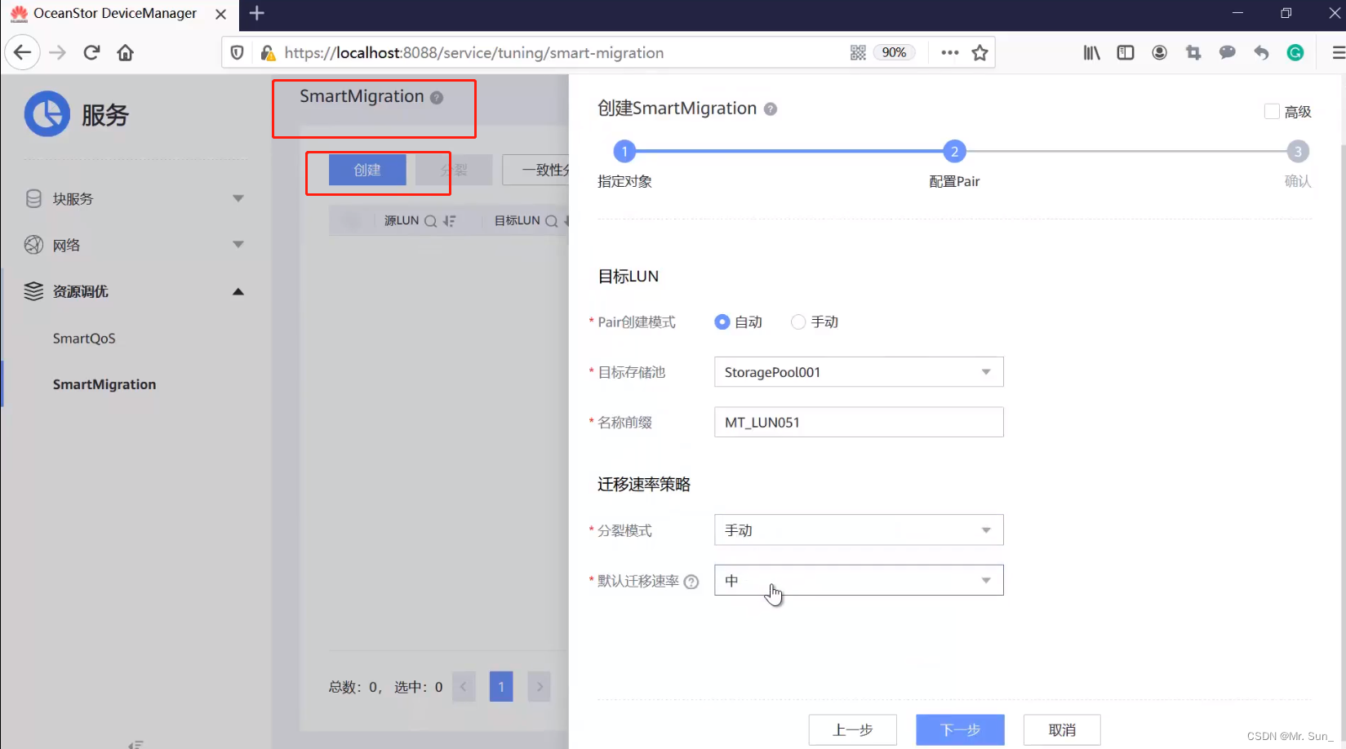Image resolution: width=1346 pixels, height=749 pixels.
Task: Open the browser home icon
Action: point(125,52)
